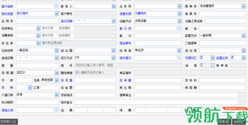
Task: Click the blue 总净重 label
Action: [x=125, y=80]
